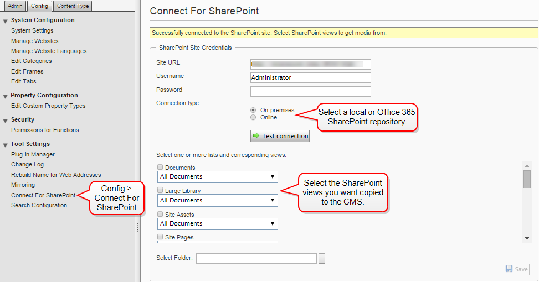Check the Documents list checkbox
Screen dimensions: 539x282
click(x=160, y=167)
